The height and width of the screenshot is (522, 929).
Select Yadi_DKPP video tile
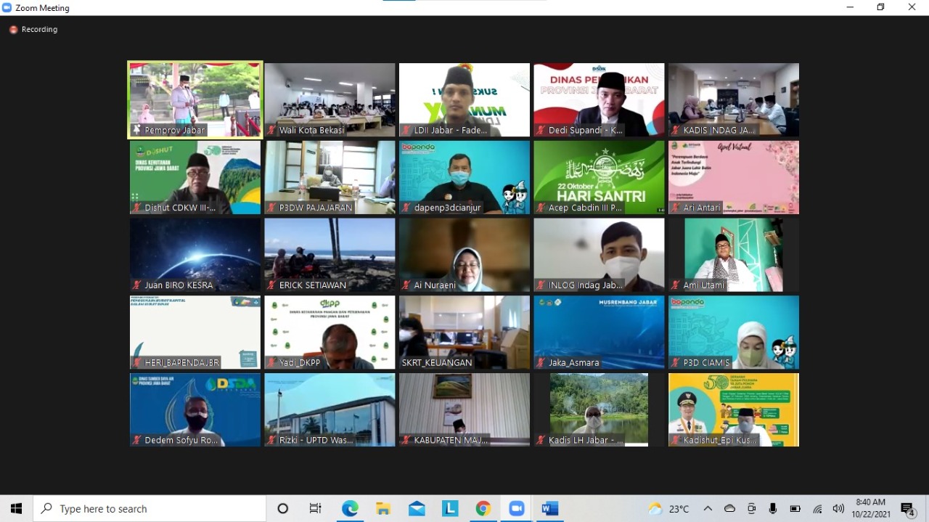[330, 332]
